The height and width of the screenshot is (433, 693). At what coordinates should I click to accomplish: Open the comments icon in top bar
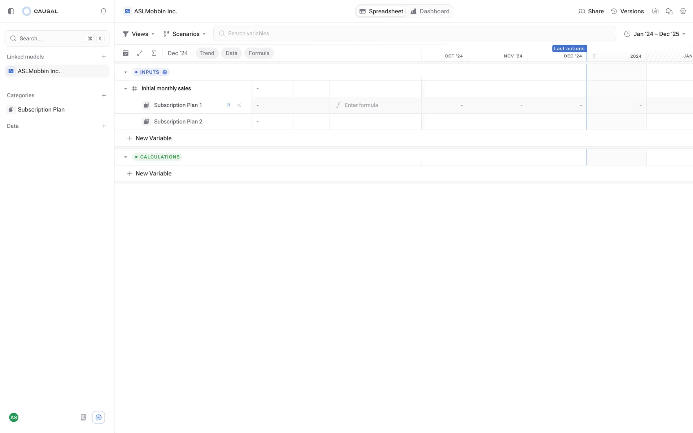tap(669, 11)
